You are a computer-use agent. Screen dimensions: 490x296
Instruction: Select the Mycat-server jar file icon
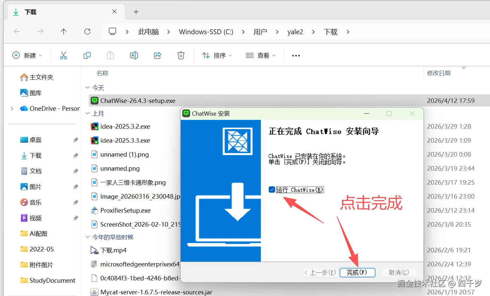[94, 292]
